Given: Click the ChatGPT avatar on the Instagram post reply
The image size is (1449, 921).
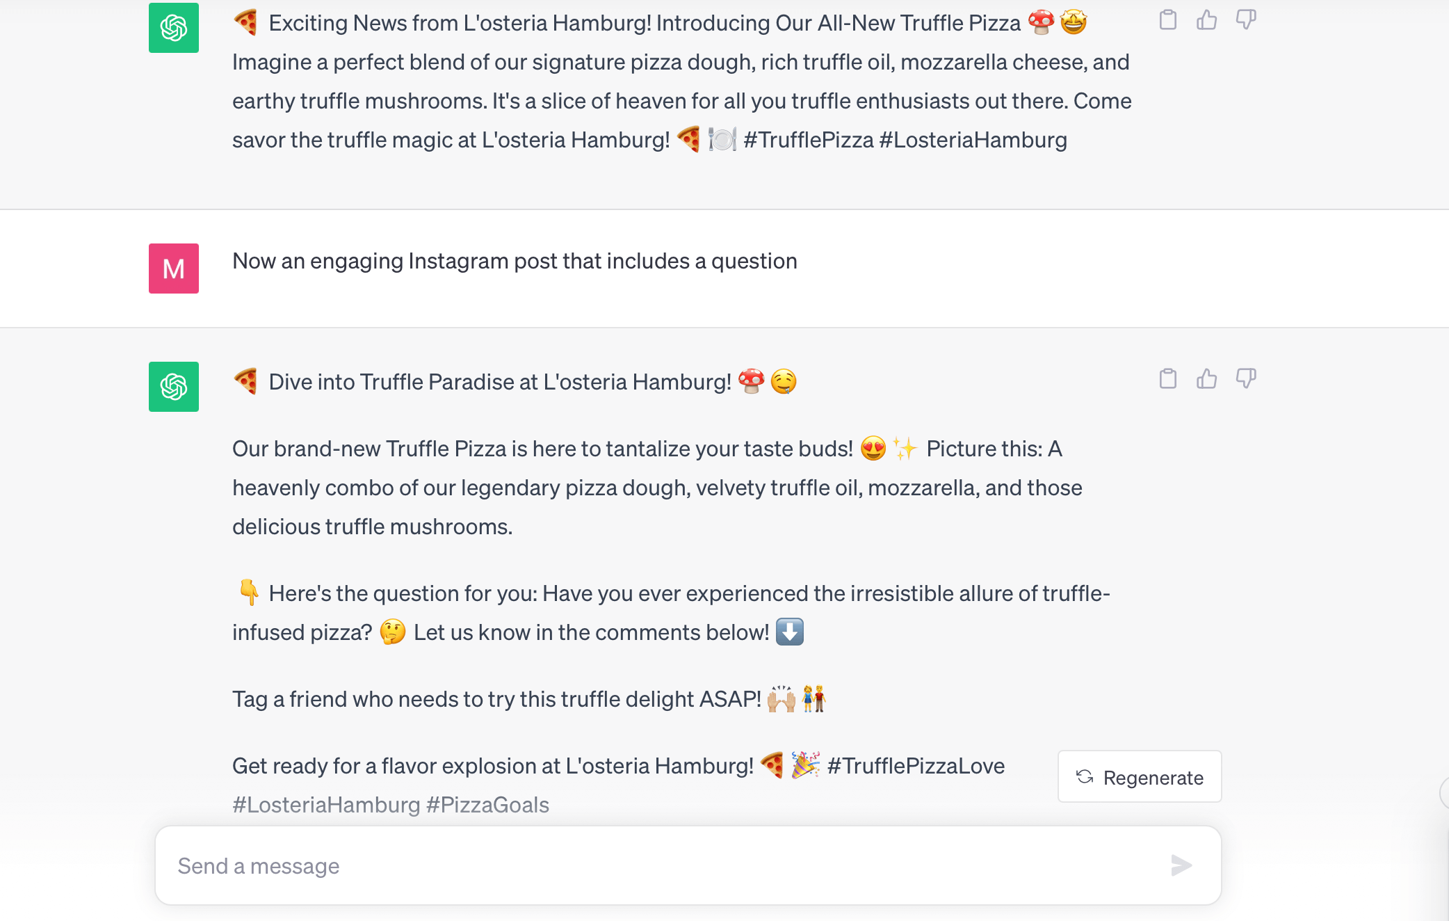Looking at the screenshot, I should pyautogui.click(x=173, y=387).
